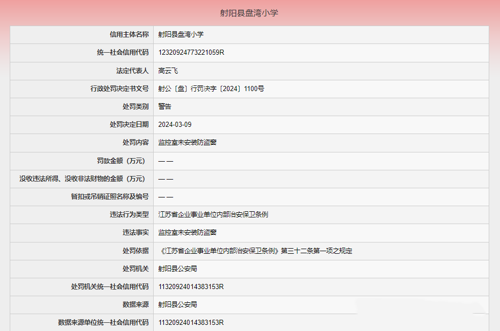The image size is (500, 331).
Task: Select the date 2024-03-09
Action: [x=175, y=124]
